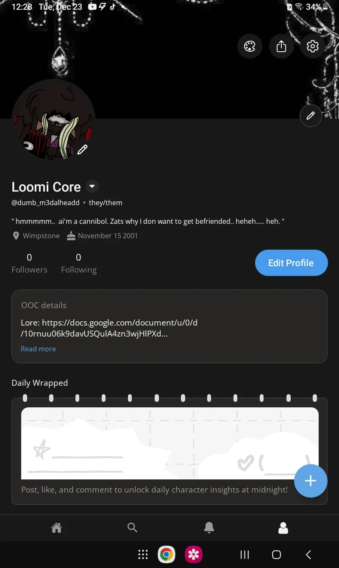Expand the Loomi Core account dropdown
The width and height of the screenshot is (339, 568).
92,187
